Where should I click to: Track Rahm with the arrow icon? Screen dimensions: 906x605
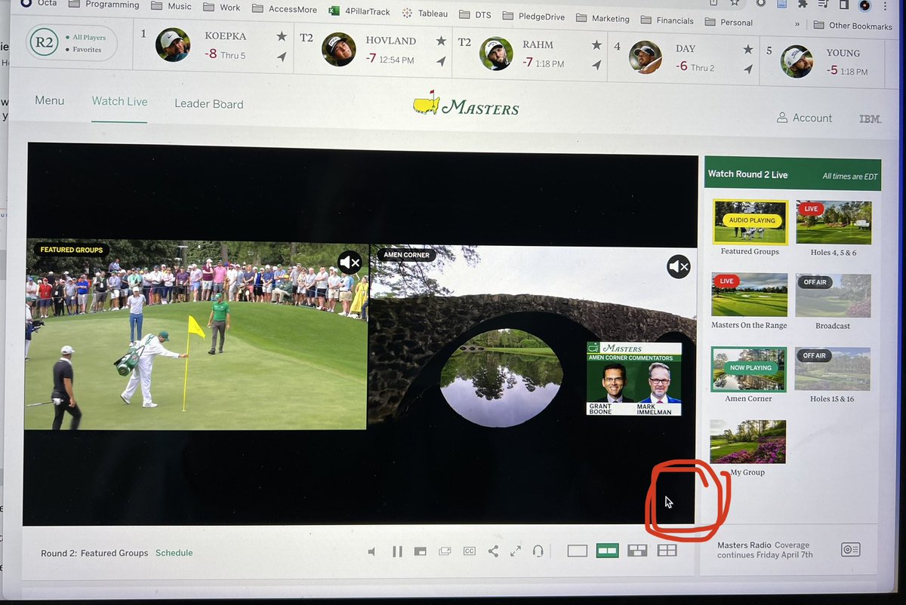click(596, 65)
